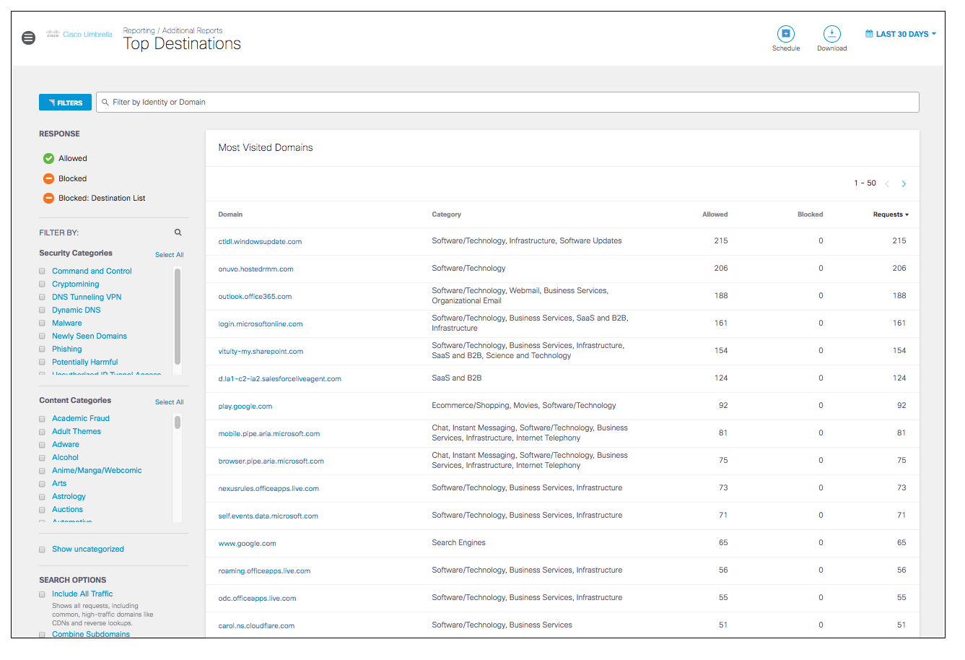Image resolution: width=965 pixels, height=660 pixels.
Task: Check the Malware checkbox
Action: coord(42,323)
